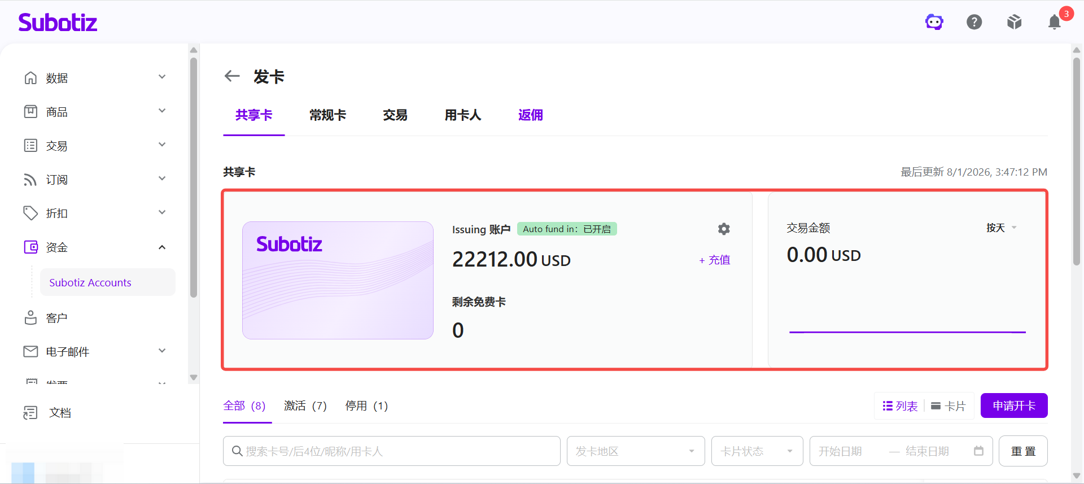Click the sidebar vertical scrollbar
Screen dimensions: 1084x484
pyautogui.click(x=194, y=178)
